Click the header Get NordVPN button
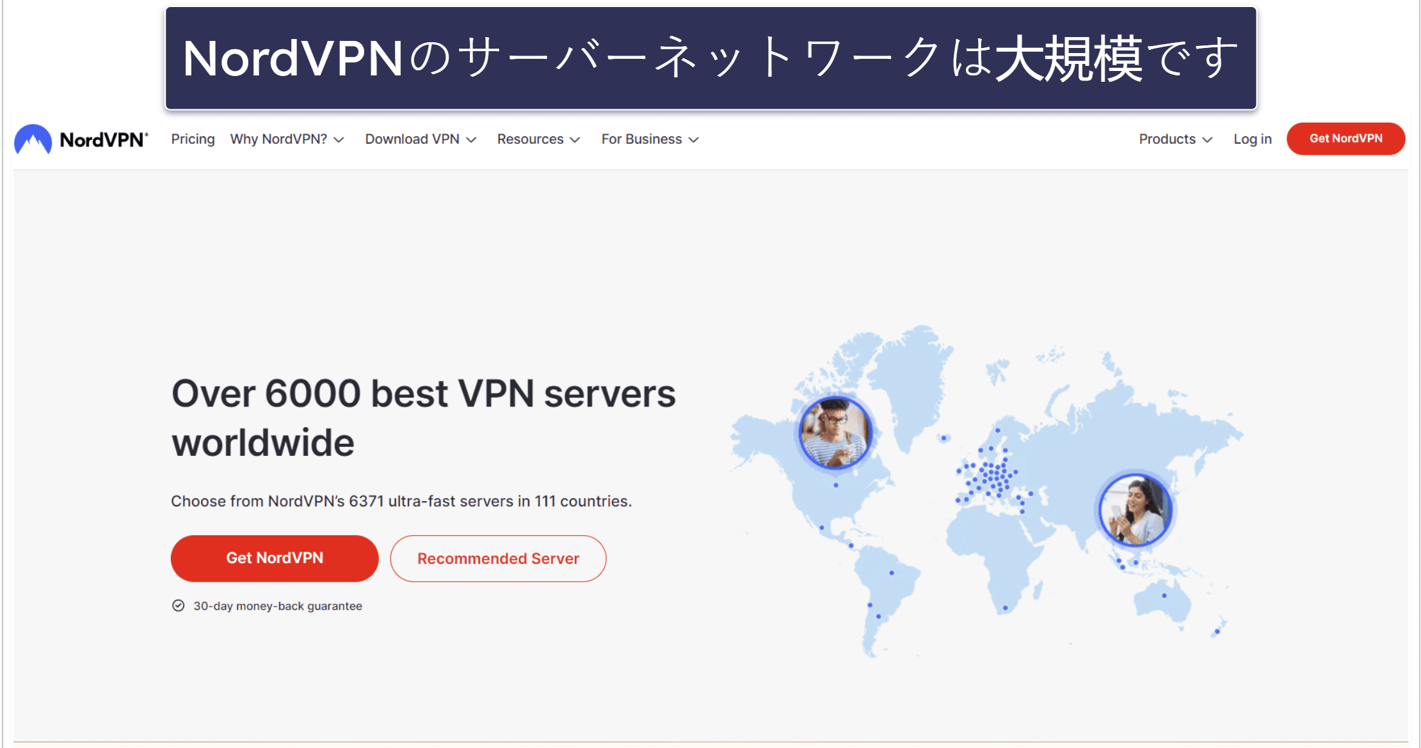The width and height of the screenshot is (1421, 748). tap(1345, 139)
